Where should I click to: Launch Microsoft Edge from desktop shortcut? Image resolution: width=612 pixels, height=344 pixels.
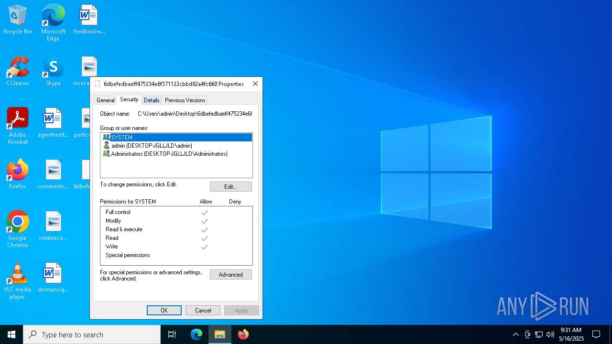pyautogui.click(x=53, y=22)
